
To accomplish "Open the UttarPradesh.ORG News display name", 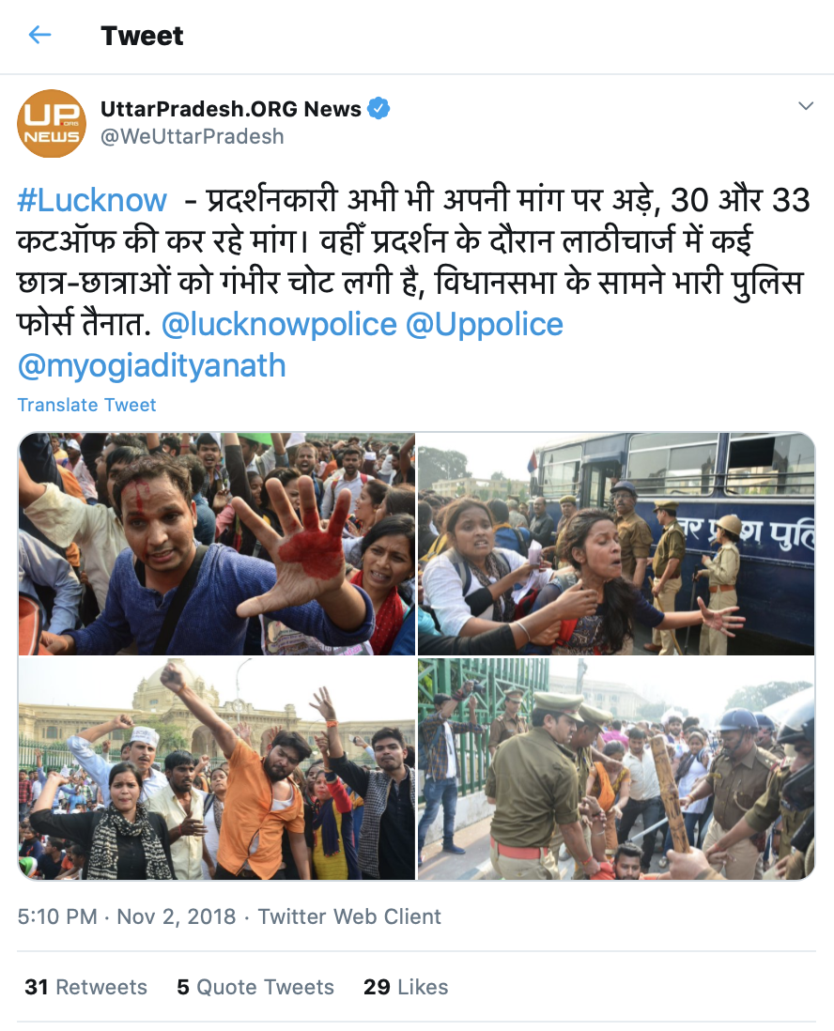I will point(231,109).
